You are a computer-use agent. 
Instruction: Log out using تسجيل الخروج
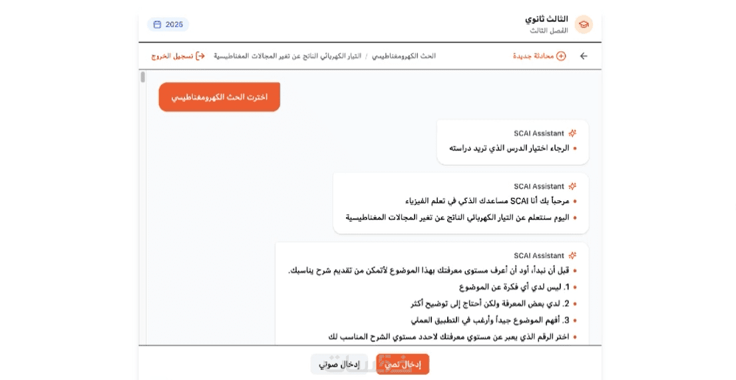click(172, 56)
